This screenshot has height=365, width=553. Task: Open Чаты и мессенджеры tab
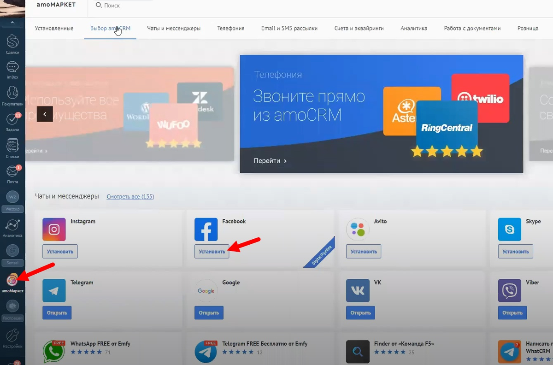pyautogui.click(x=174, y=29)
